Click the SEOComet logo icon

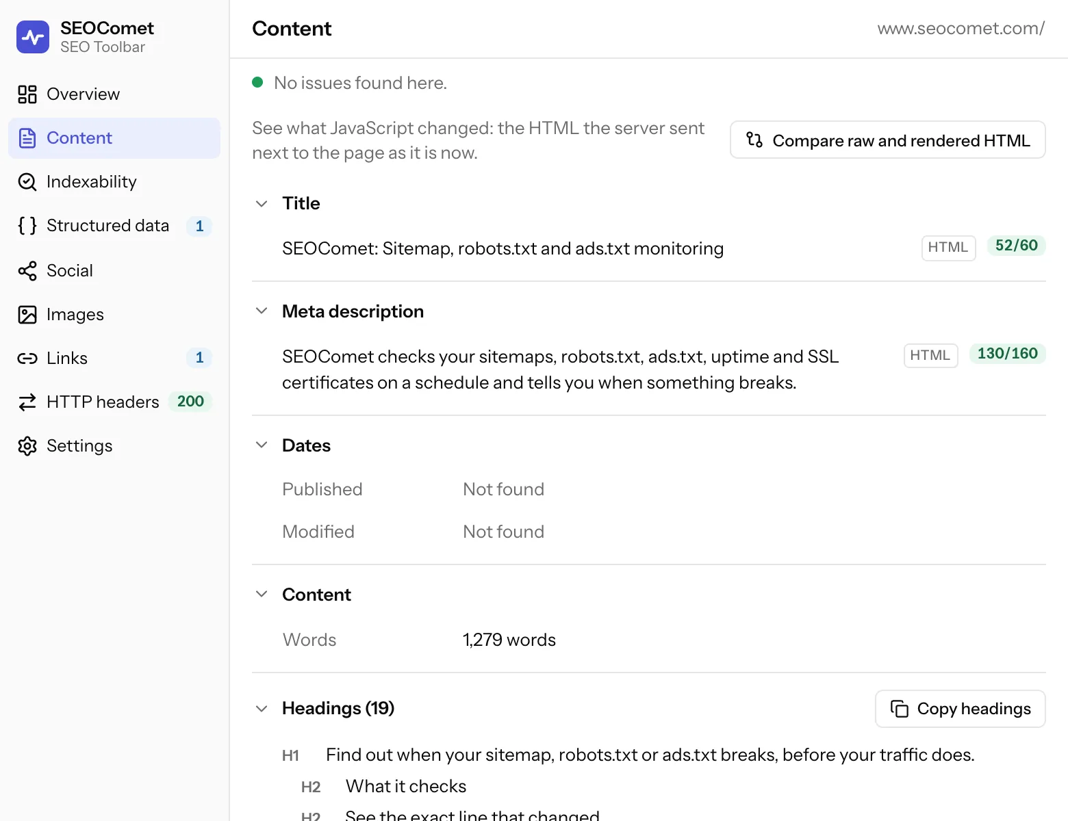(33, 37)
